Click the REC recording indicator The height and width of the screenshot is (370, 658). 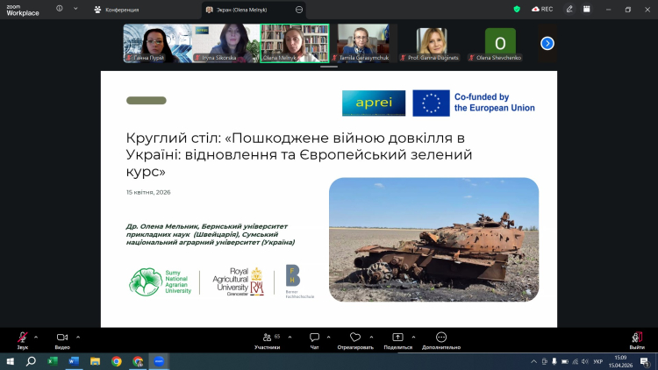[x=542, y=9]
